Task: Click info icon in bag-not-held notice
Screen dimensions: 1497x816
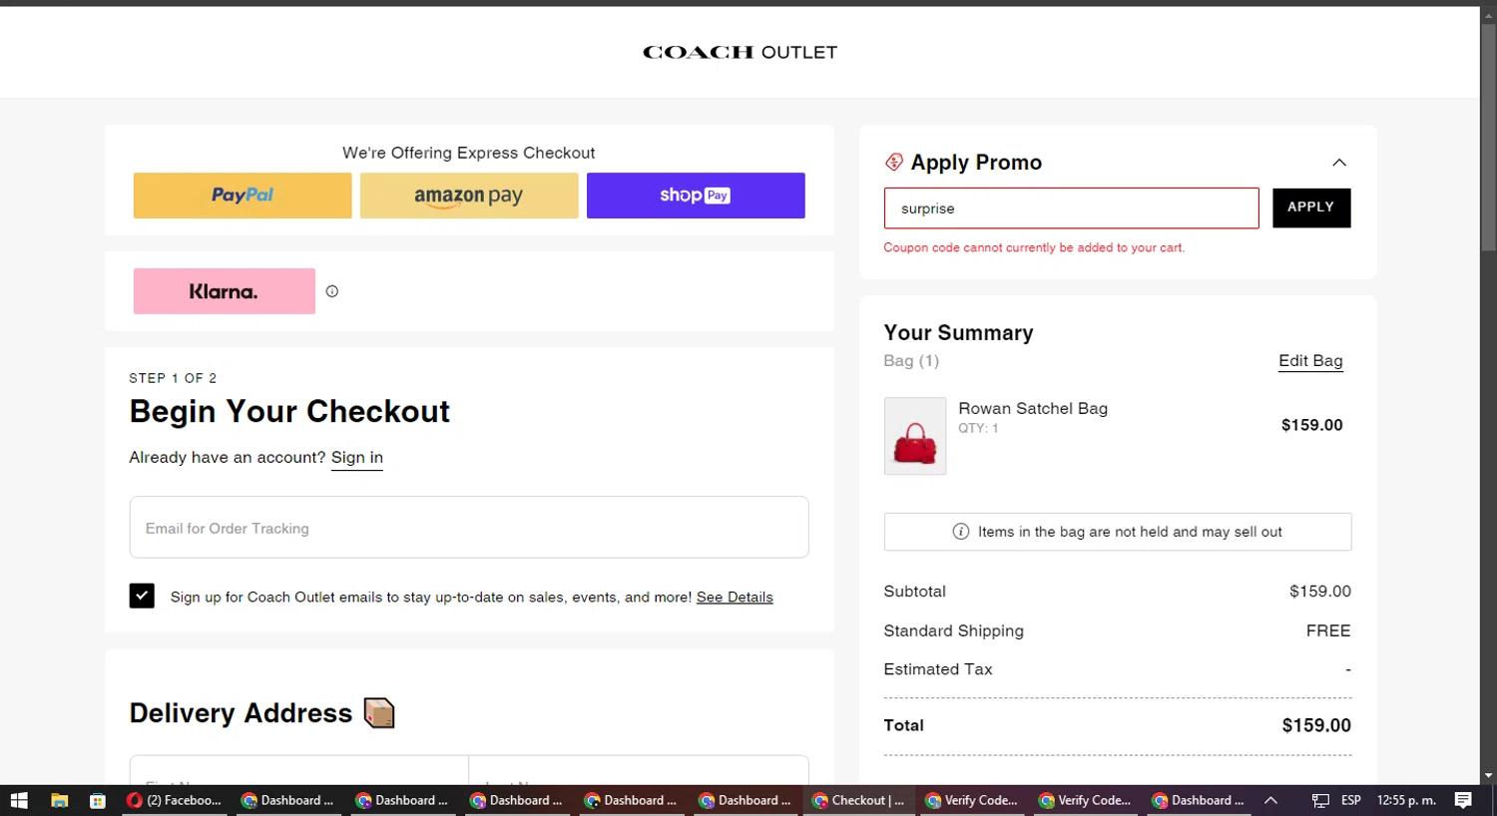Action: [x=961, y=532]
